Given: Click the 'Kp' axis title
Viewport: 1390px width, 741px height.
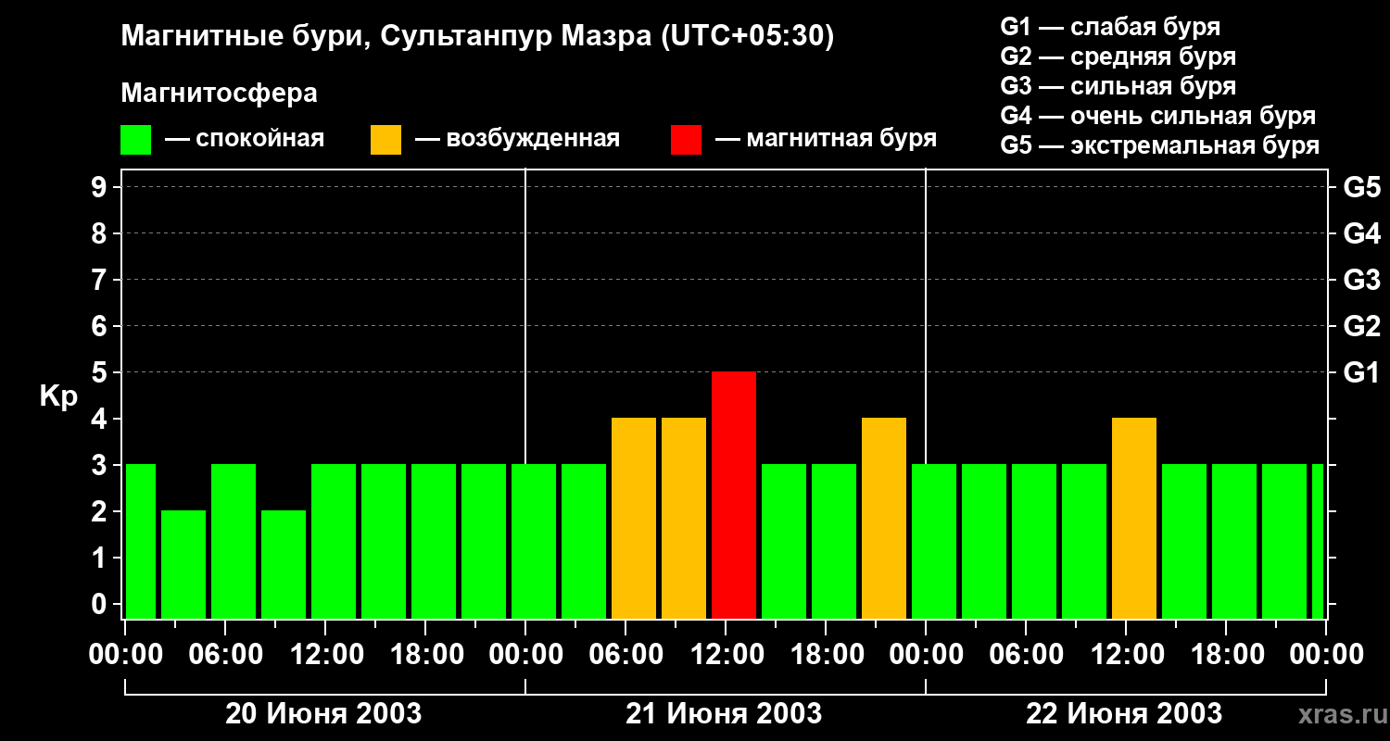Looking at the screenshot, I should [58, 396].
